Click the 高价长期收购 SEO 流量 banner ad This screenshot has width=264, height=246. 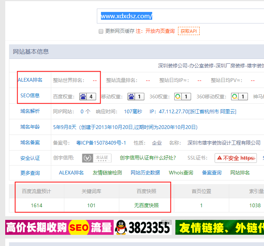[59, 227]
